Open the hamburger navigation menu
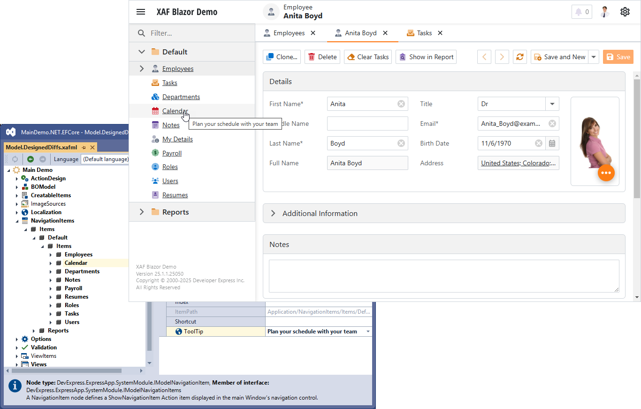The height and width of the screenshot is (409, 641). coord(141,12)
